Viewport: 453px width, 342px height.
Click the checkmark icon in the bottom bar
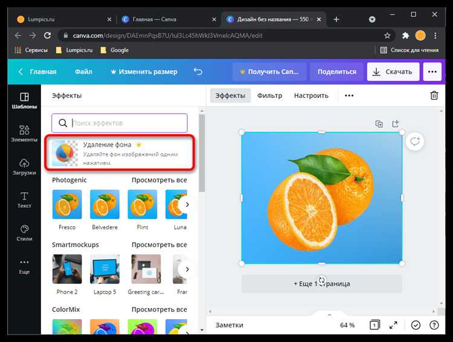pos(416,325)
